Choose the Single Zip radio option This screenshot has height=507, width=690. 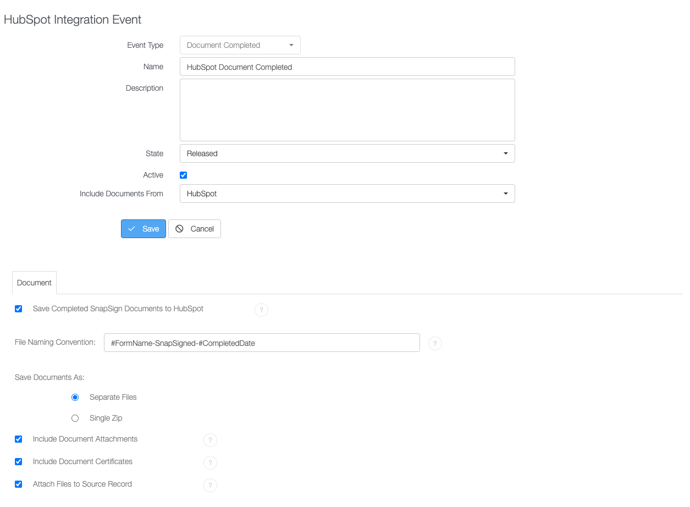(x=75, y=418)
